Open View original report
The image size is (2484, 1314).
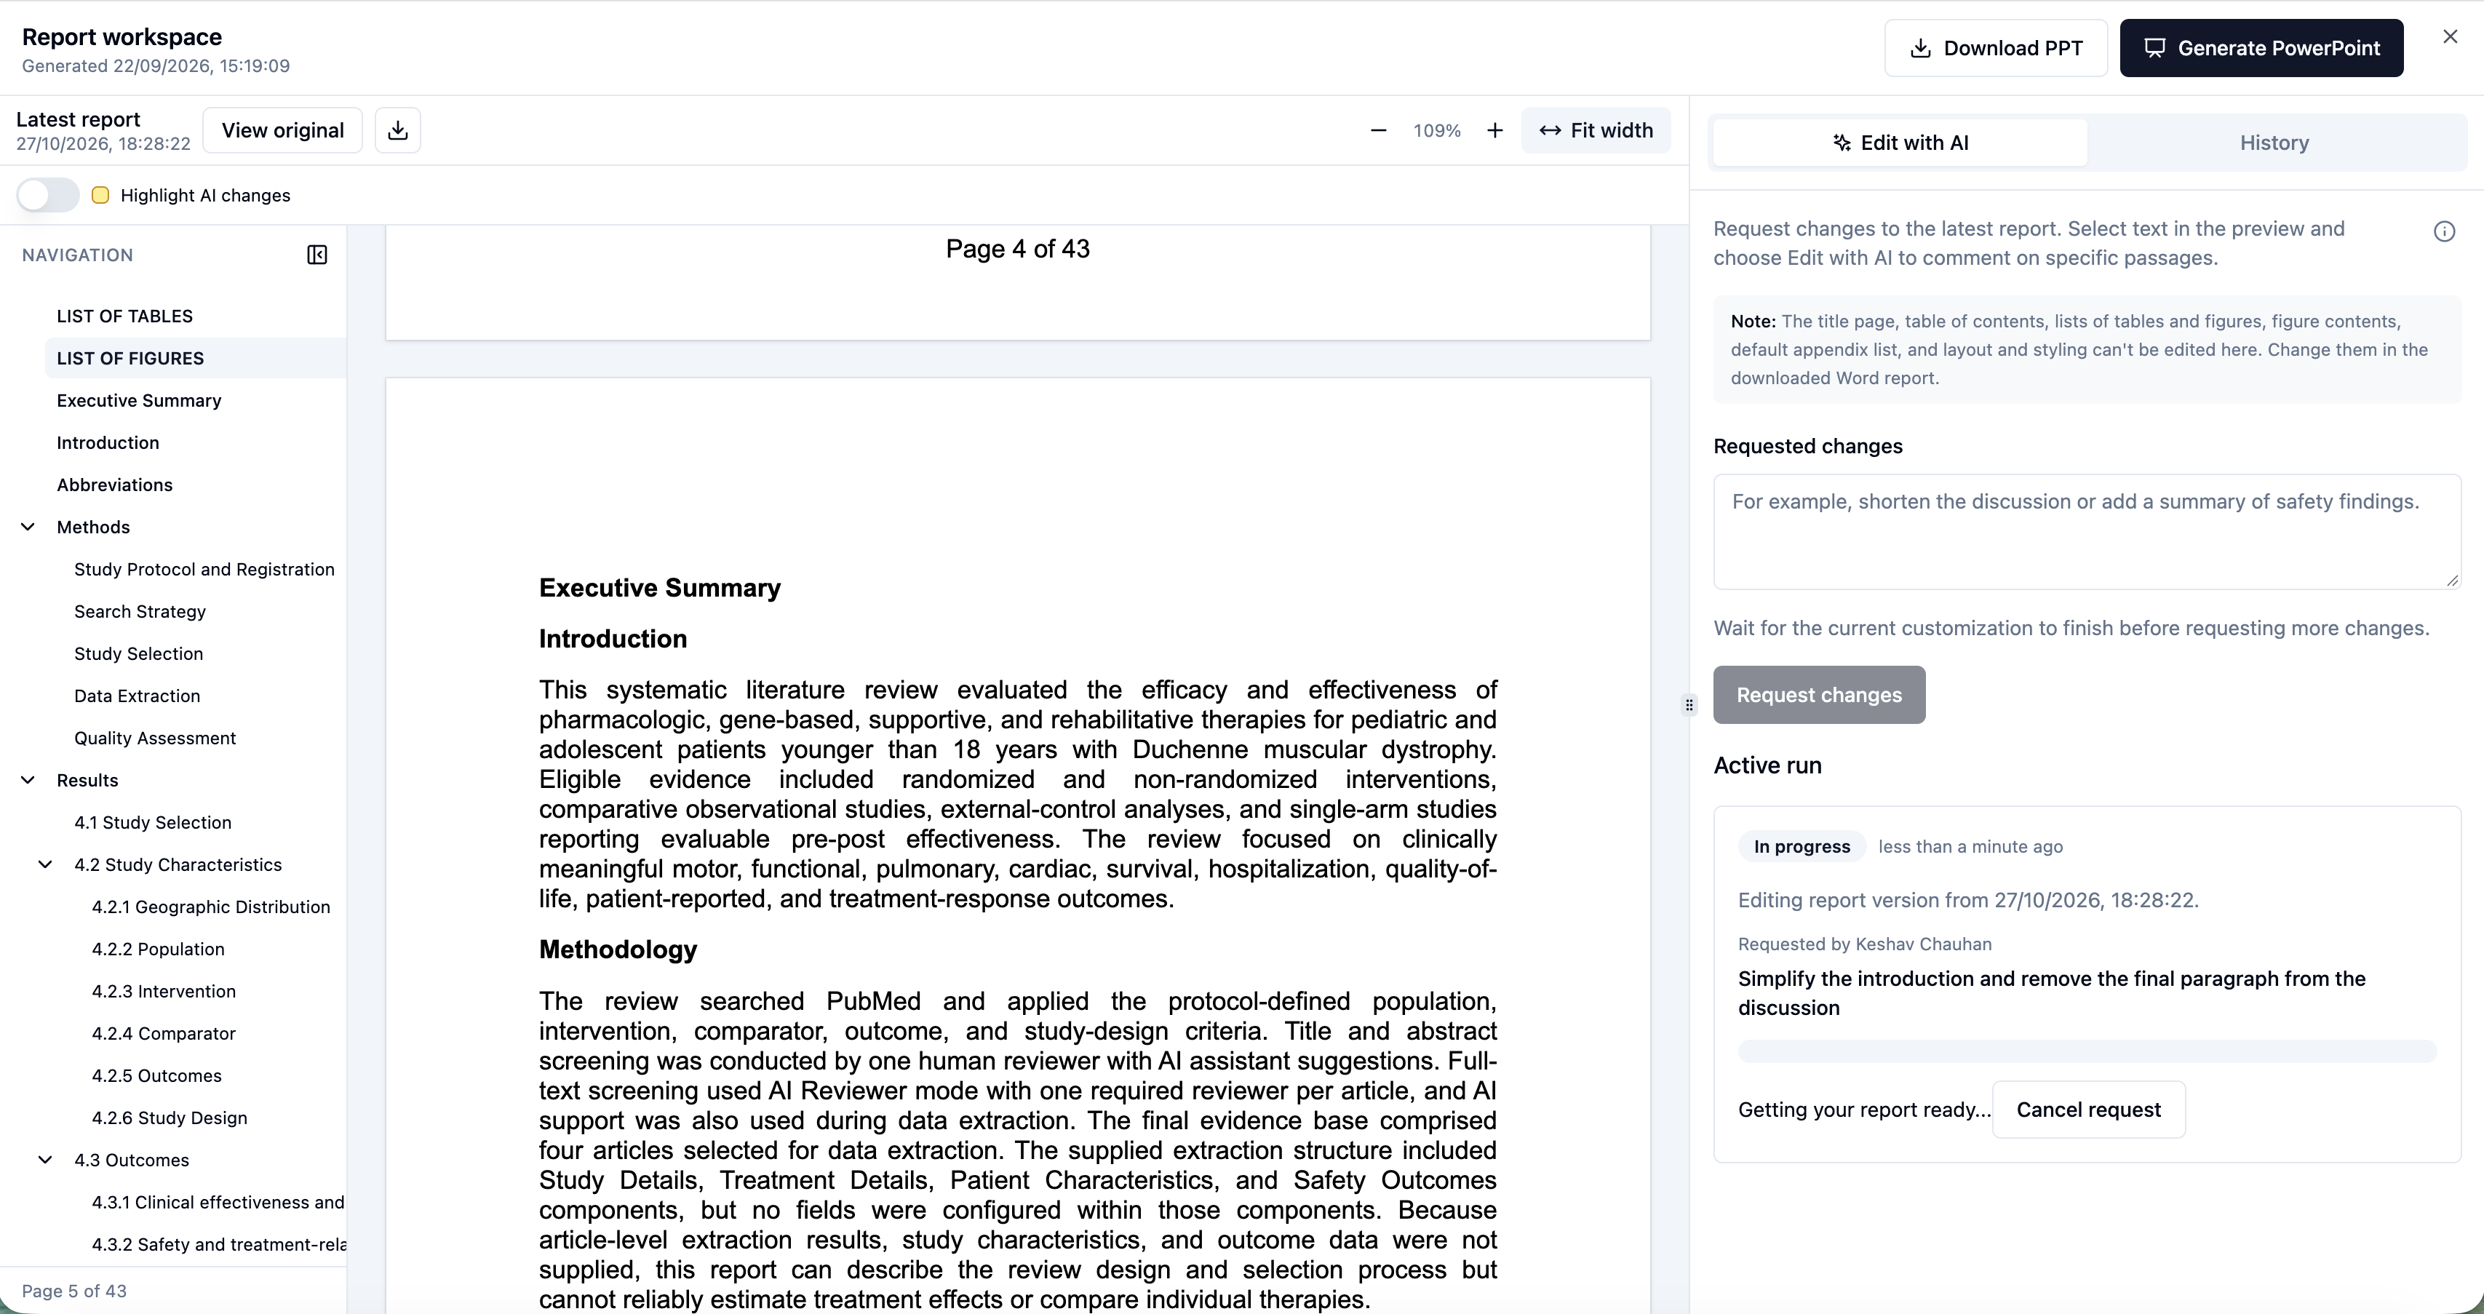(x=282, y=130)
